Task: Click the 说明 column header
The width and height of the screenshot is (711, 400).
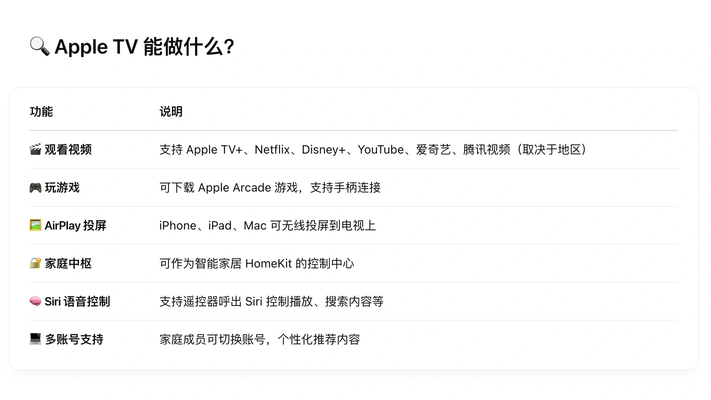Action: point(171,111)
